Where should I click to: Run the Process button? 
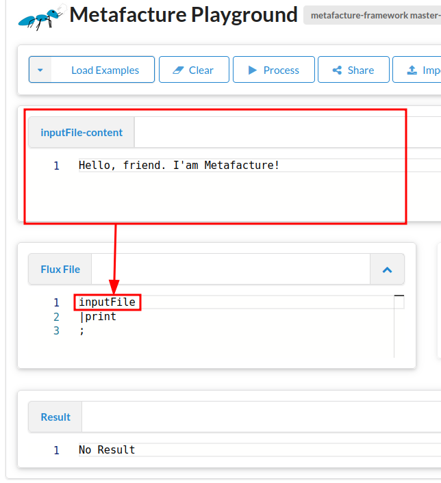(273, 70)
